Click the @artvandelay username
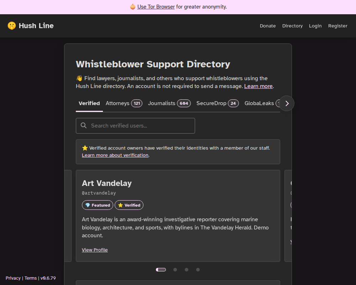356x285 pixels. [x=99, y=193]
